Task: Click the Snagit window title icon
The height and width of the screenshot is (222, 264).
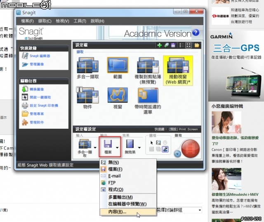Action: [x=18, y=12]
